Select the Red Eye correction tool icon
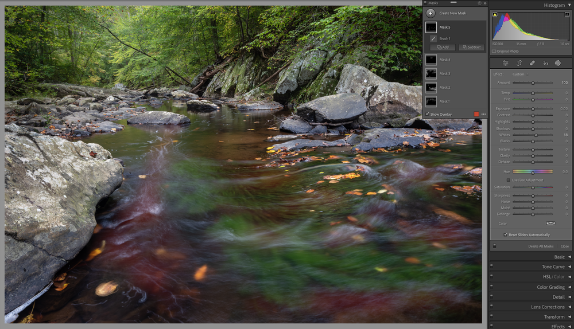The image size is (574, 329). click(x=545, y=63)
